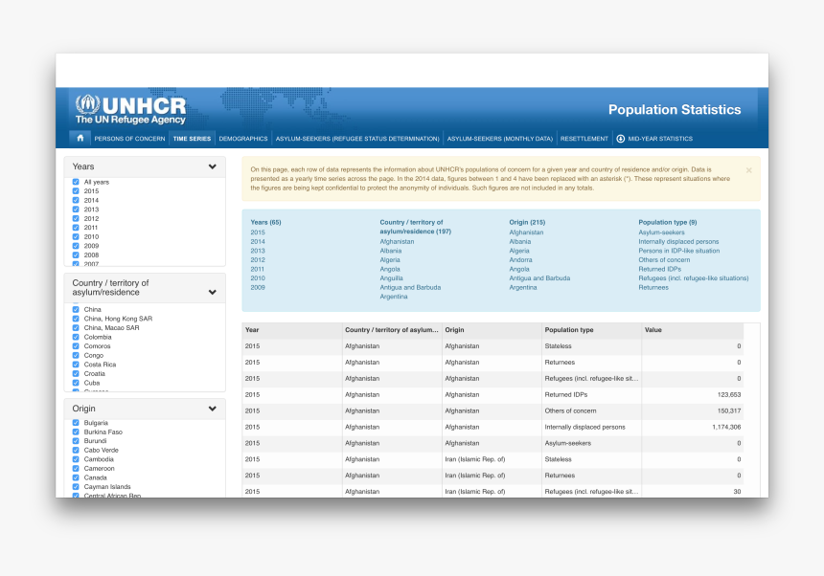Screen dimensions: 824x576
Task: Open the Albania link in the Origin column
Action: click(x=518, y=241)
